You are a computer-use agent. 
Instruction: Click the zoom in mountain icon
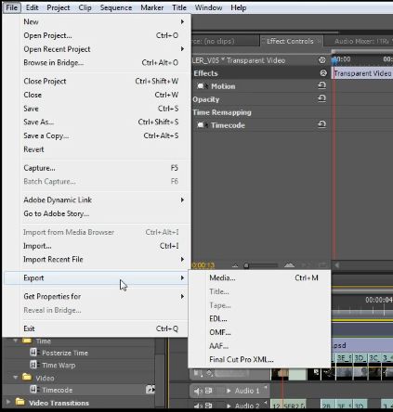click(x=289, y=265)
